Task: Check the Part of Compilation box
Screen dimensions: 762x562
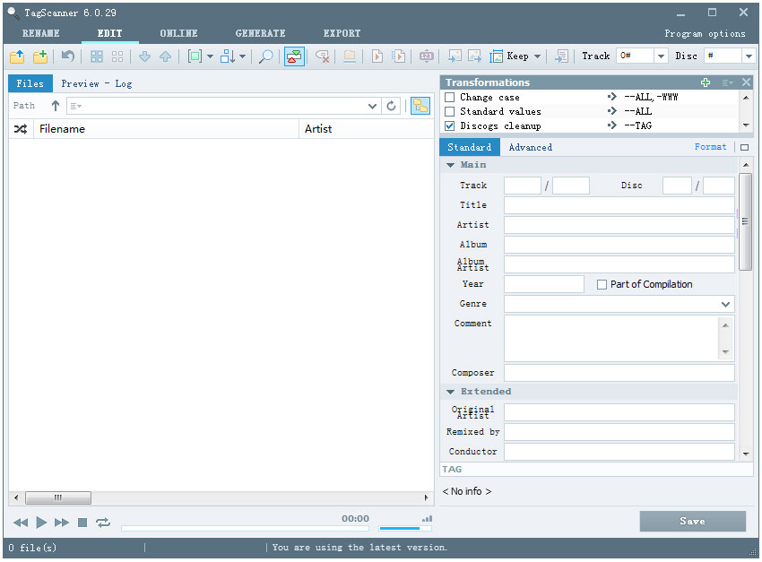Action: 602,285
